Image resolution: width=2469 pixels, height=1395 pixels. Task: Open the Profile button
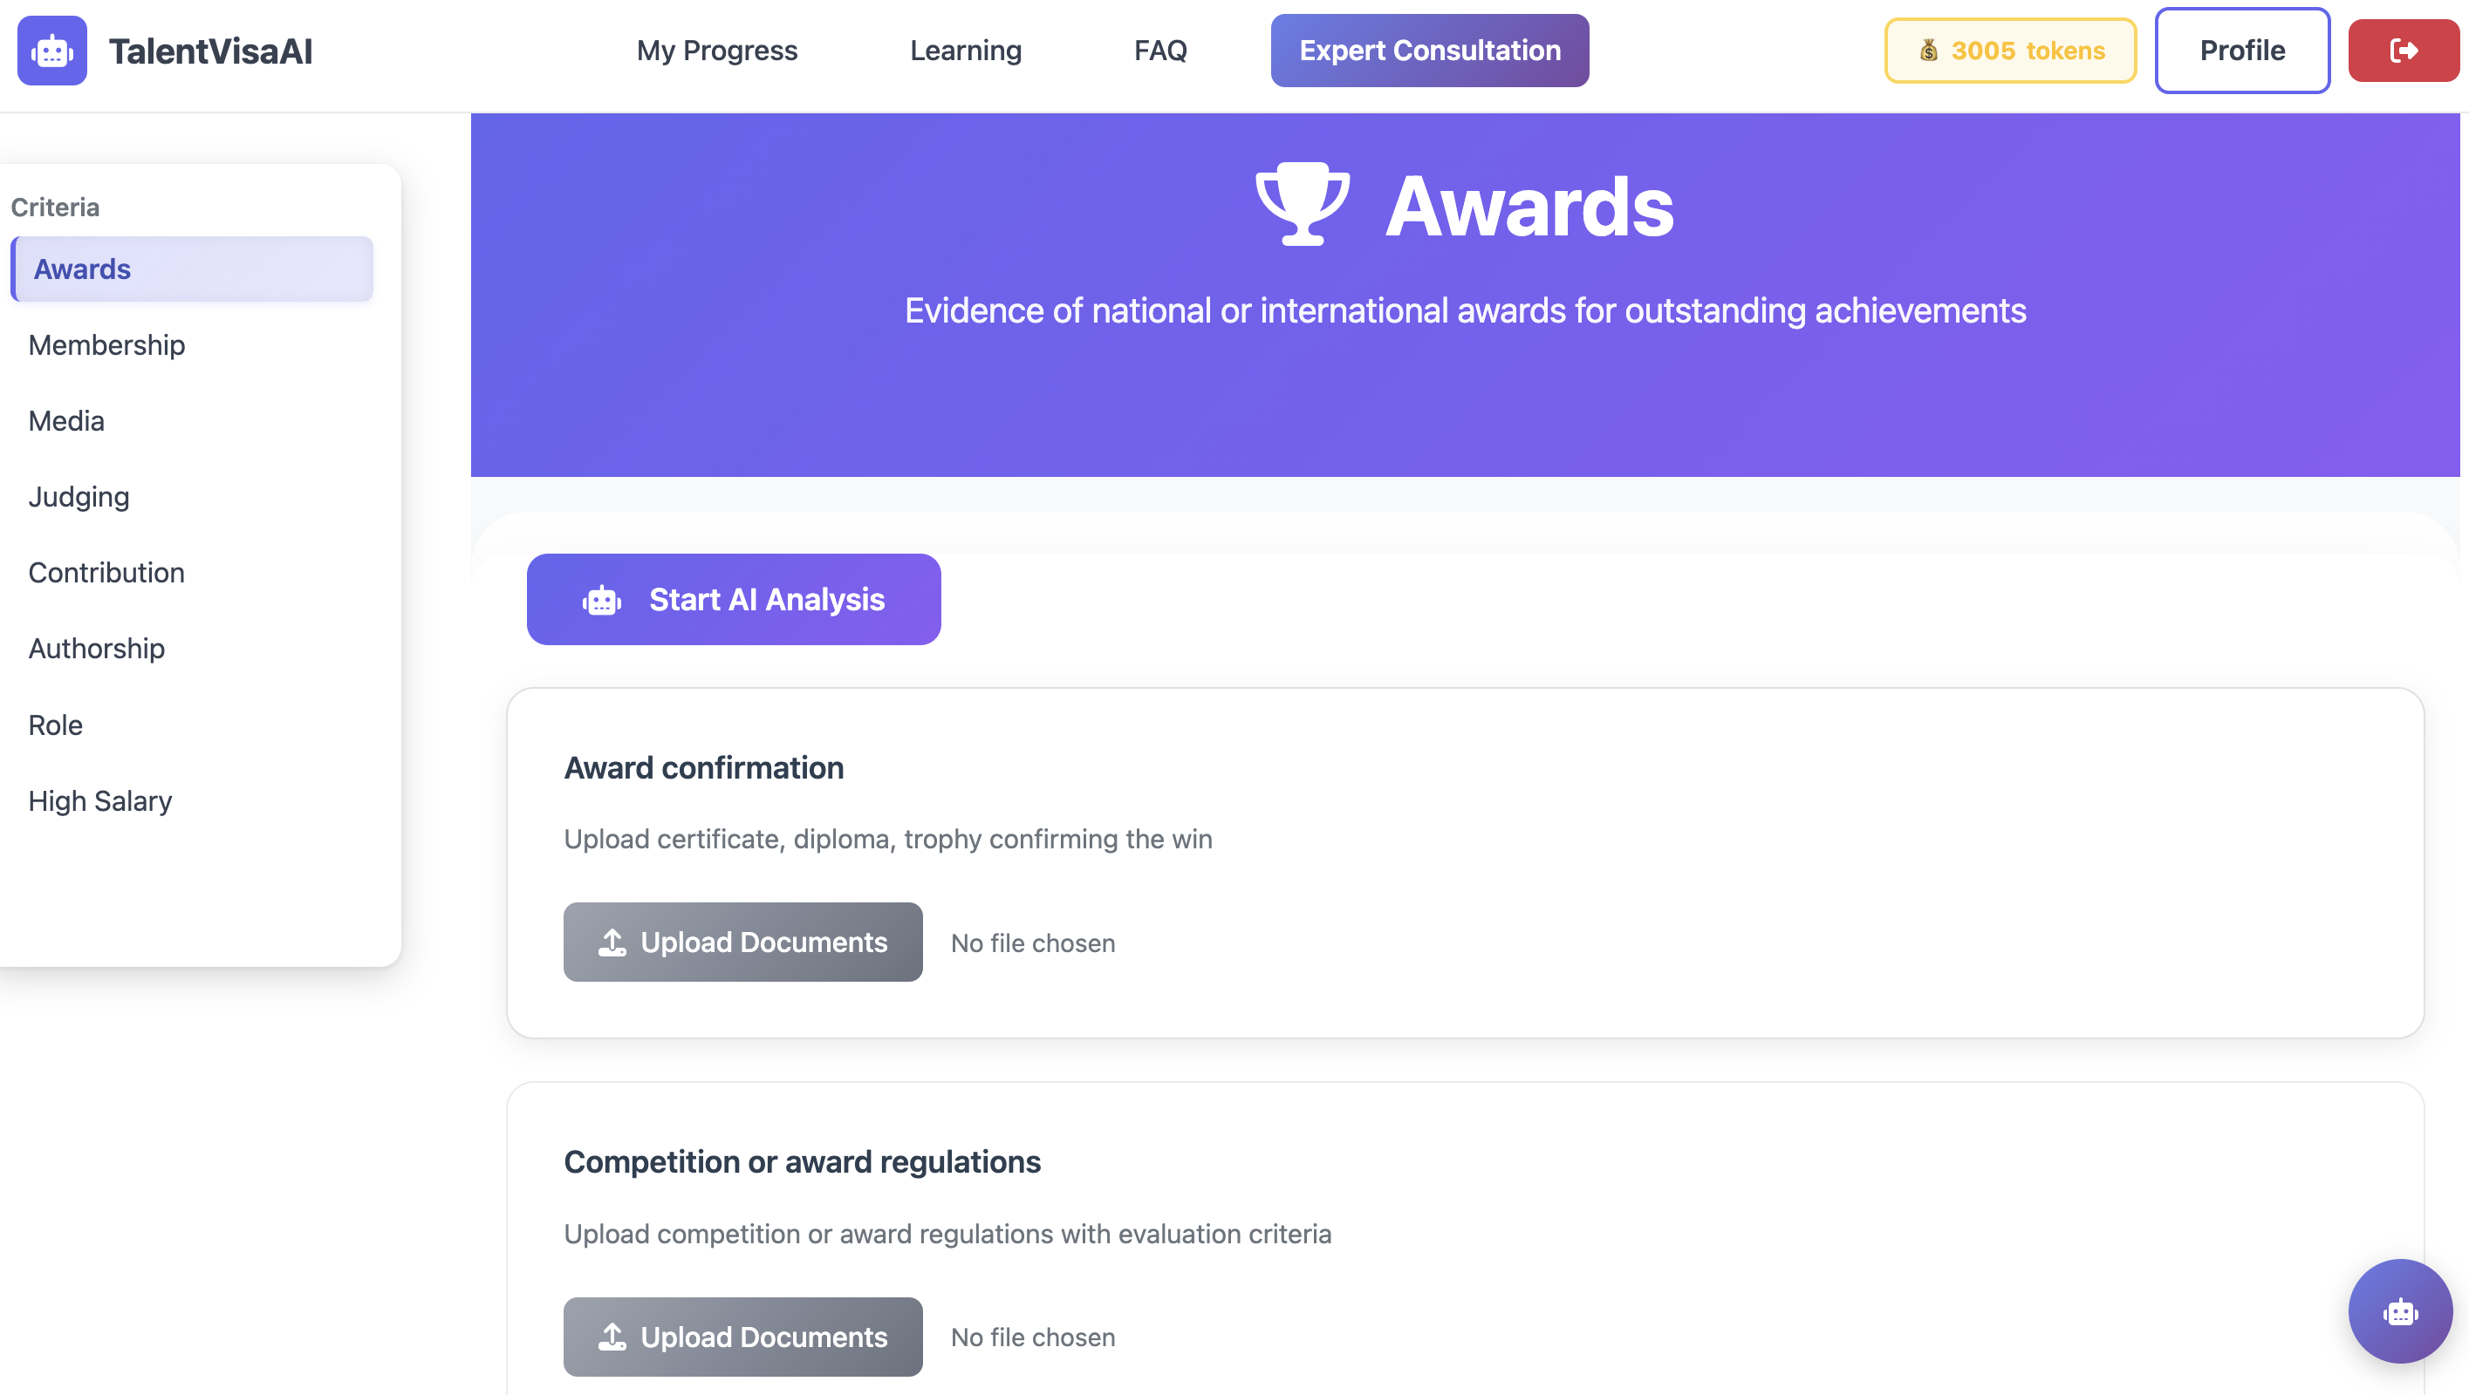coord(2242,50)
